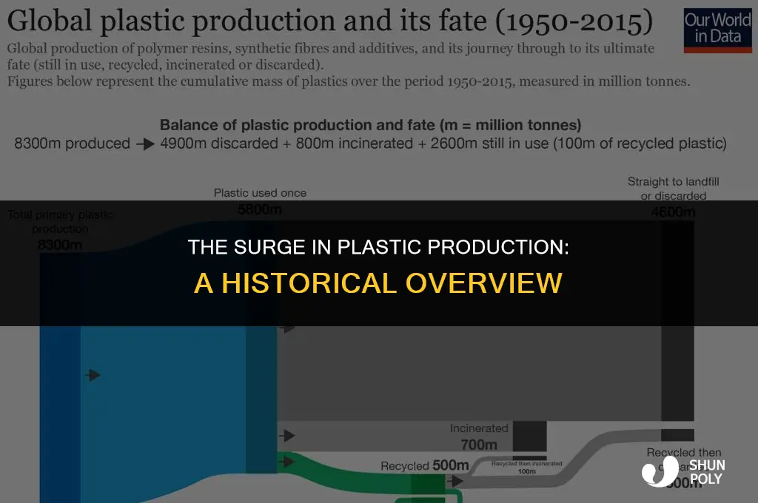Click the arrow beside the Incinerated flow
The image size is (758, 503).
(287, 436)
